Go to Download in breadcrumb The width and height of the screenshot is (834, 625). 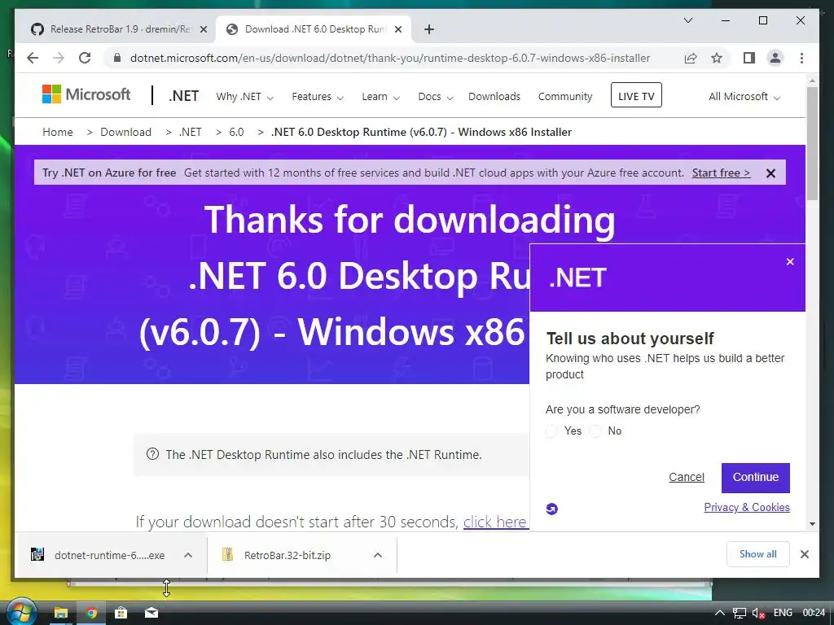click(x=125, y=132)
